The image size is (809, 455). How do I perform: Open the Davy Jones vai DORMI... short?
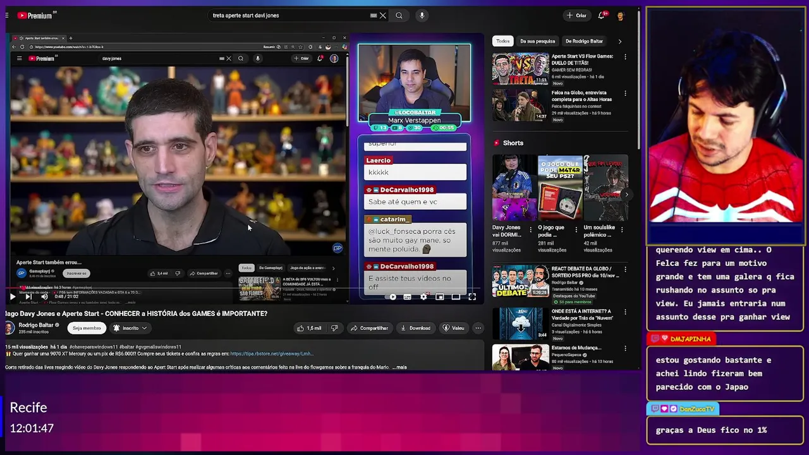[x=514, y=188]
